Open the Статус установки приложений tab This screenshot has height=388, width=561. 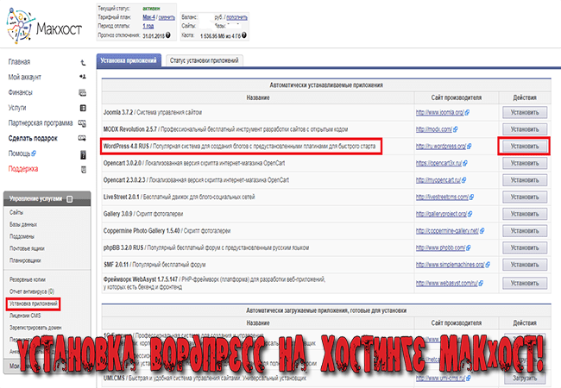click(205, 60)
